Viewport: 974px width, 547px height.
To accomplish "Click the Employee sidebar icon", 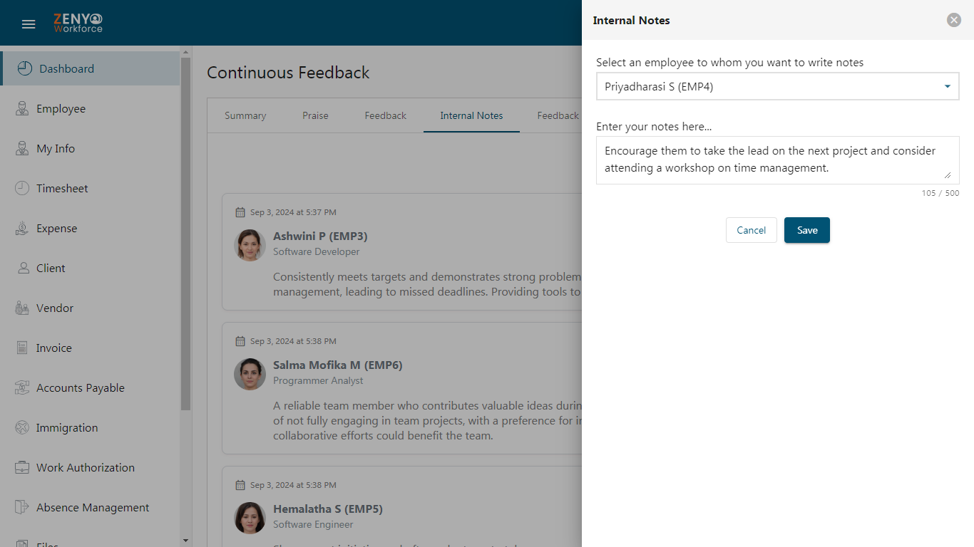I will (x=22, y=108).
